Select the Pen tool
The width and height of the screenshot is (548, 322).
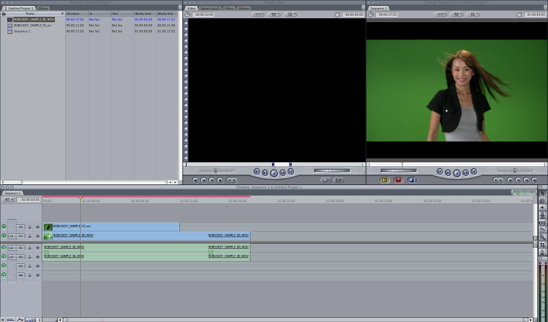click(x=542, y=252)
